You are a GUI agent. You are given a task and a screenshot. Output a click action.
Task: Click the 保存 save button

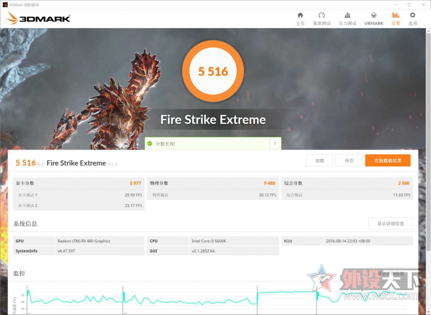[x=349, y=160]
